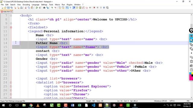Open the Macro menu
Image resolution: width=193 pixels, height=108 pixels.
57,4
